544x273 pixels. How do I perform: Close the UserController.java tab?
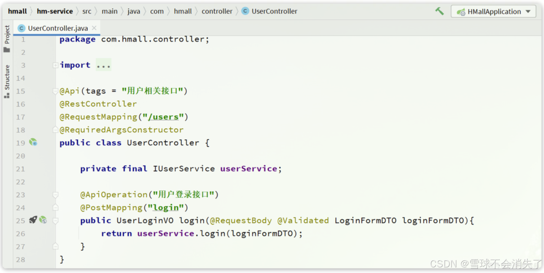[94, 28]
